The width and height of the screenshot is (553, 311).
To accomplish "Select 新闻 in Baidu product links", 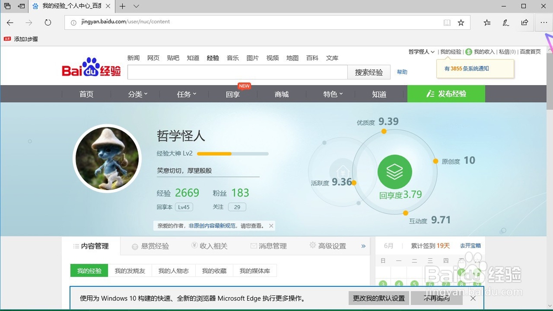I will [x=133, y=58].
